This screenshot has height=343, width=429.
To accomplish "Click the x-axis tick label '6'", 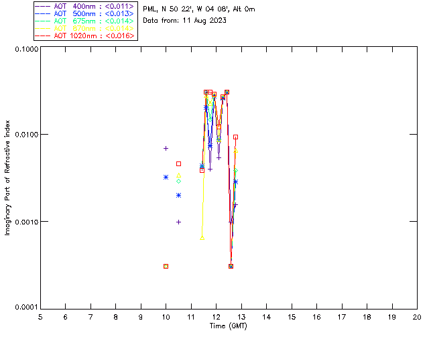I will tap(66, 317).
